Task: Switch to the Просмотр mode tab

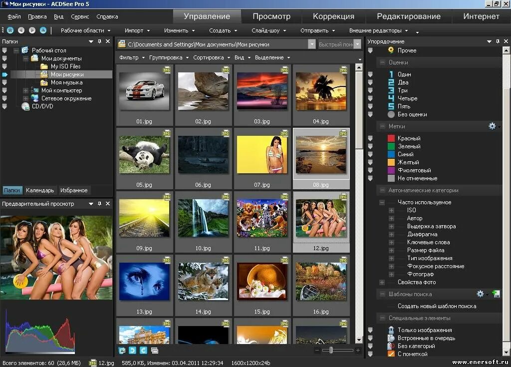Action: pos(271,16)
